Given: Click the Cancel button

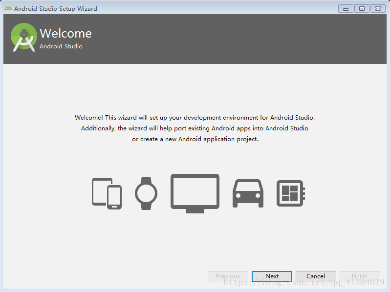Looking at the screenshot, I should (316, 276).
